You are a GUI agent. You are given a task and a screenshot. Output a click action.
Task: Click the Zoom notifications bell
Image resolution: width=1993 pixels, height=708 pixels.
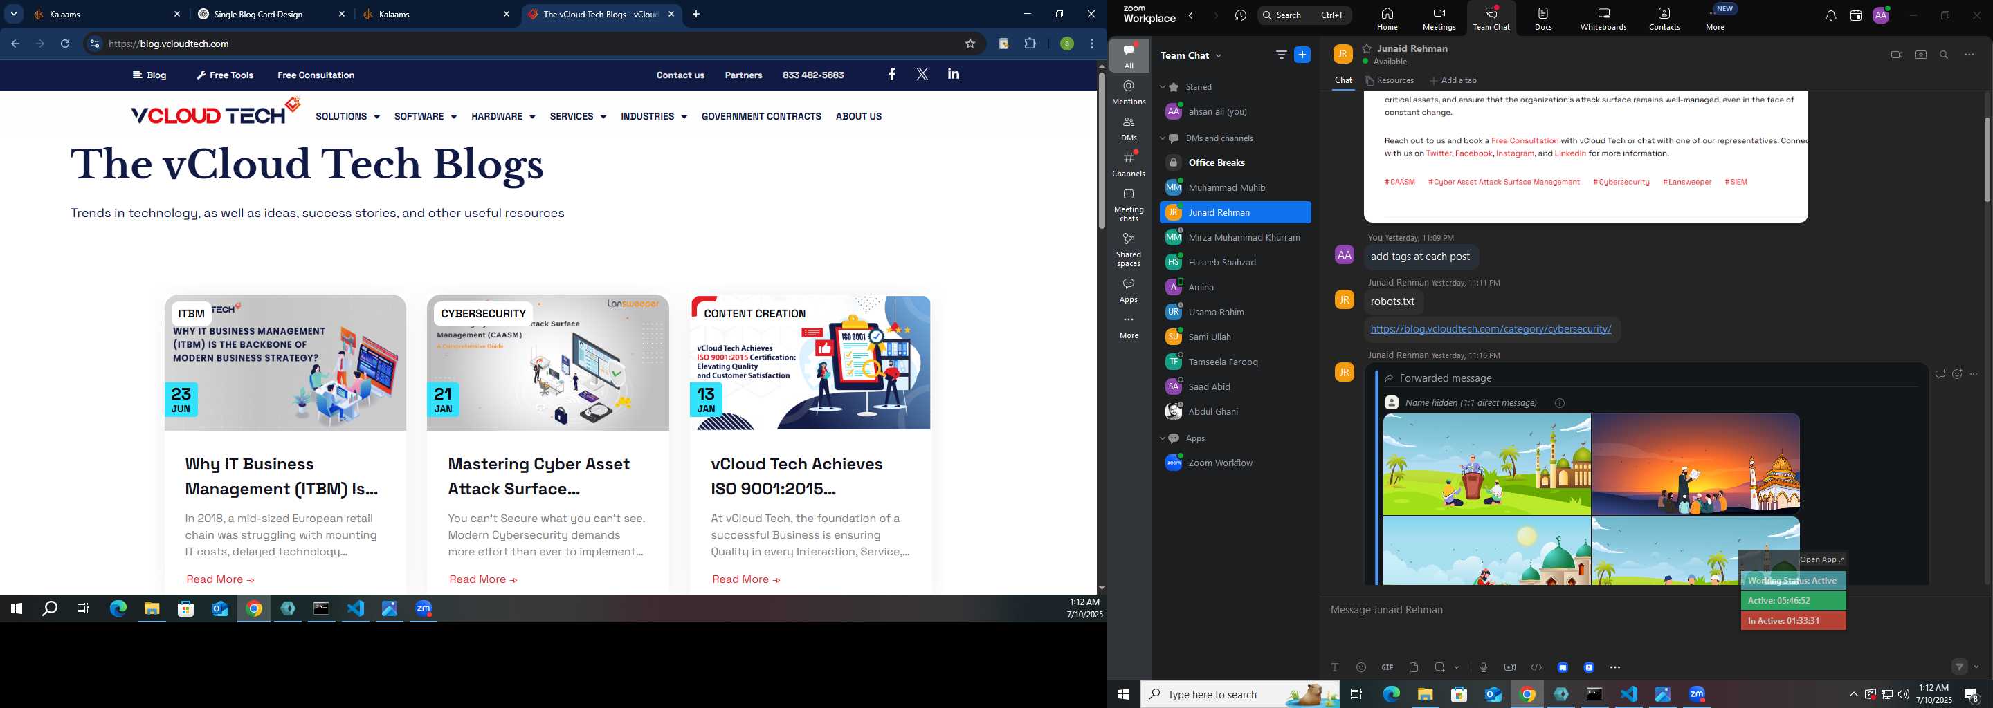coord(1830,15)
